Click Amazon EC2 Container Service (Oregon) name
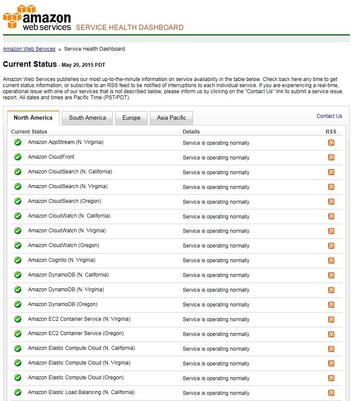 (x=76, y=333)
